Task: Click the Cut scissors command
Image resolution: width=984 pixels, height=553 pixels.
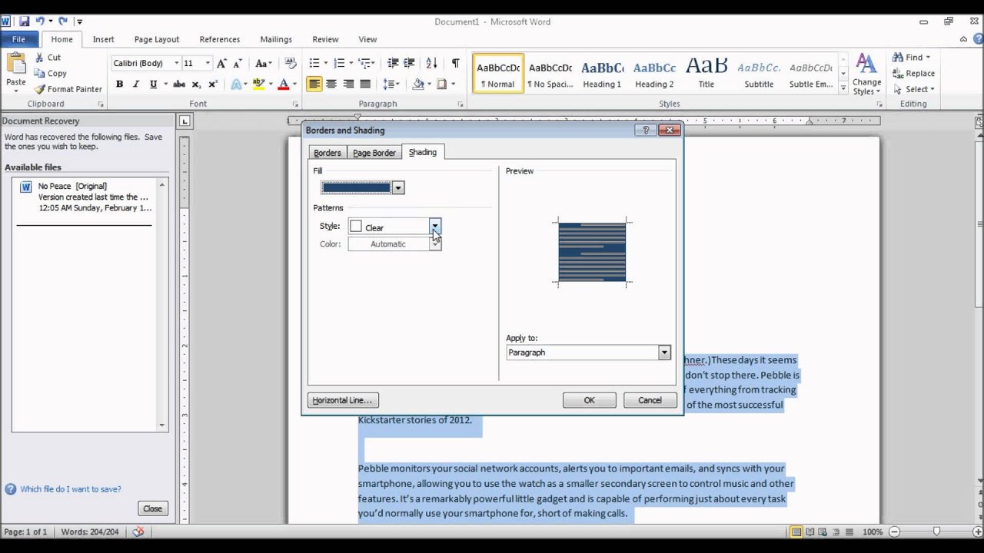Action: (48, 58)
